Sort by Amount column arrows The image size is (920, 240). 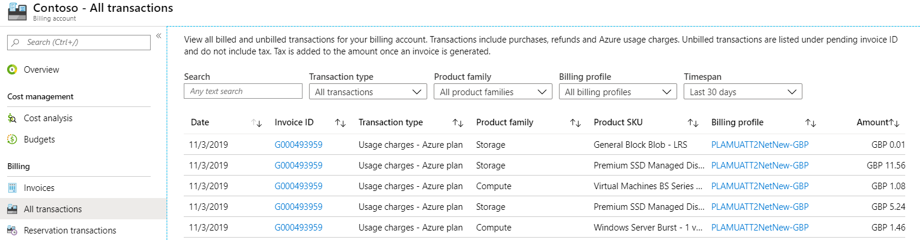pyautogui.click(x=894, y=123)
